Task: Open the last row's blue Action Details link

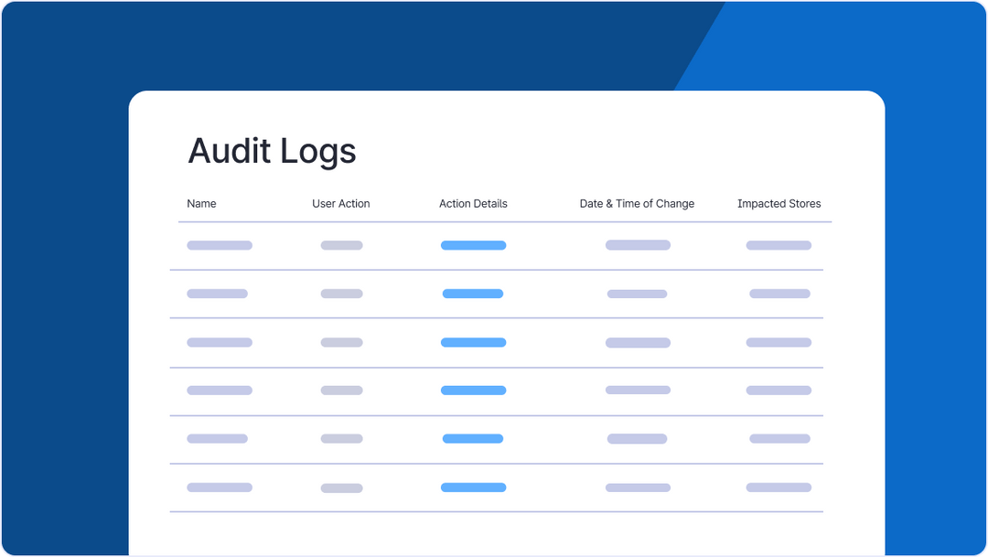Action: [473, 487]
